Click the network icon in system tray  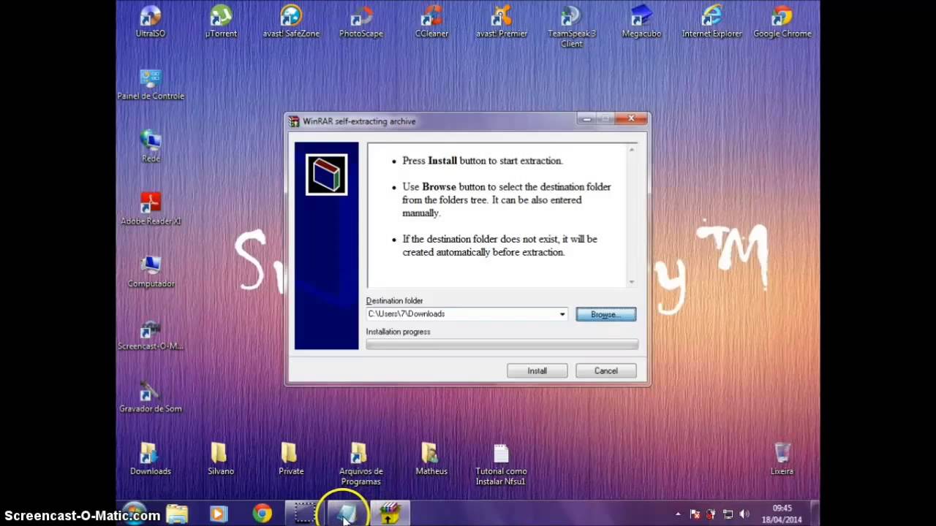click(728, 514)
